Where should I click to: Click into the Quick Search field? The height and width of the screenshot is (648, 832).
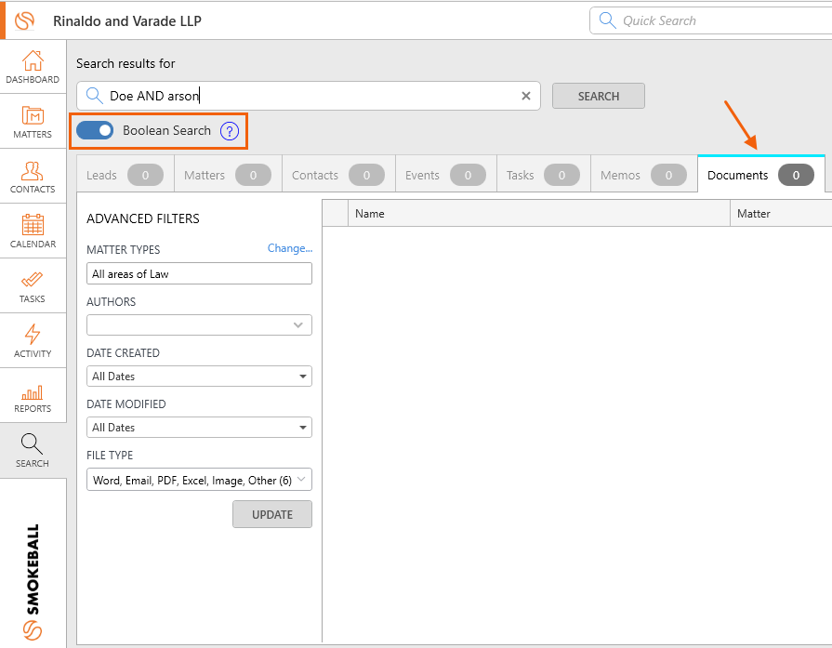(x=716, y=20)
